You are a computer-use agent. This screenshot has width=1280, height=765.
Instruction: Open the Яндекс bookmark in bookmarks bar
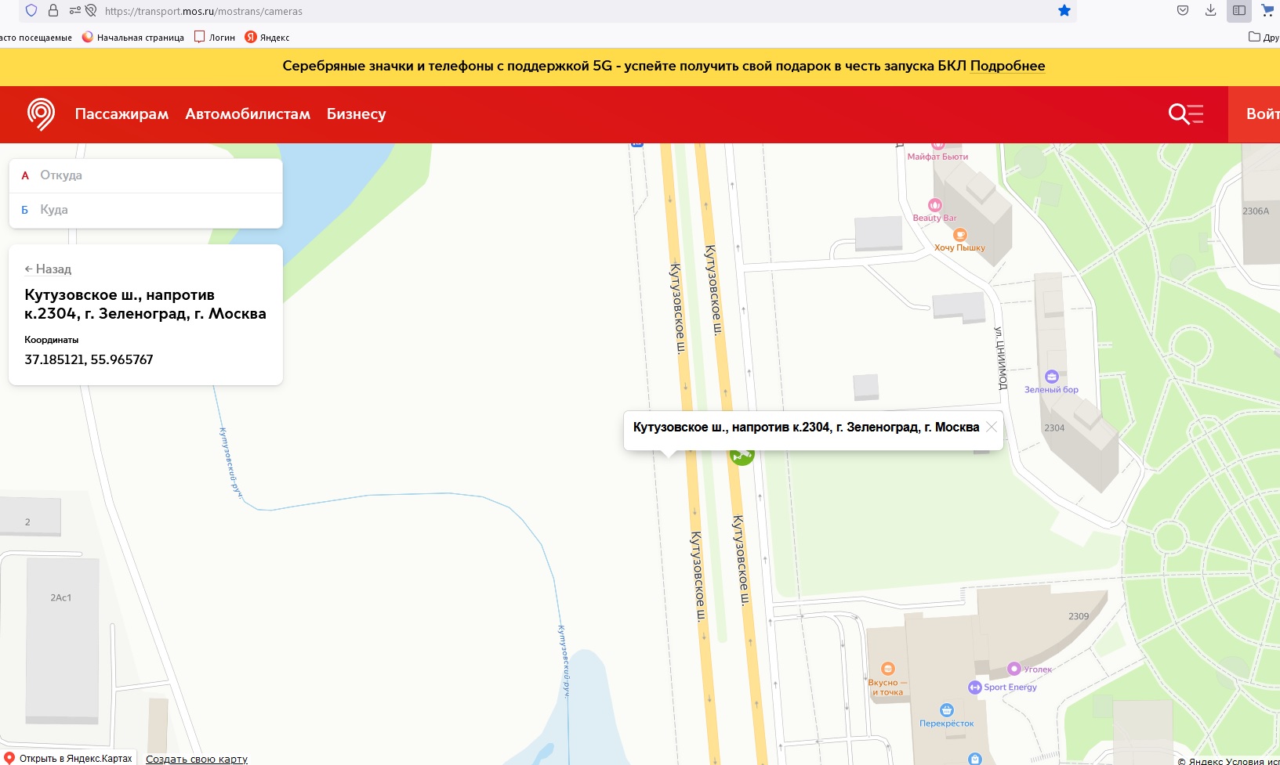coord(267,38)
